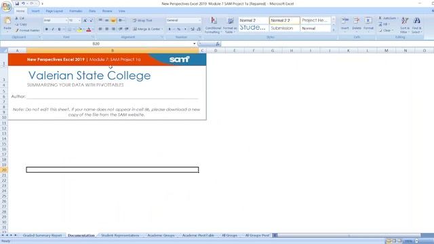This screenshot has height=244, width=434.
Task: Increase the font size
Action: [x=85, y=20]
